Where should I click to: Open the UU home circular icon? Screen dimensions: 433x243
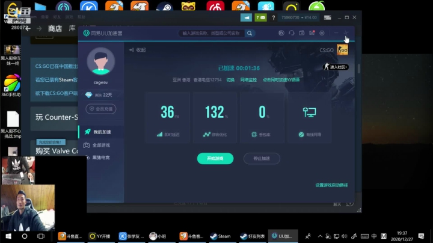(281, 33)
